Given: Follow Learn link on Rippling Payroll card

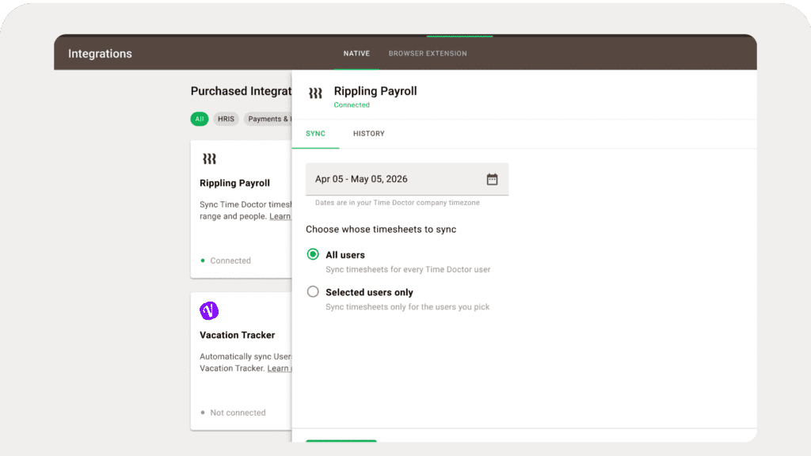Looking at the screenshot, I should 280,216.
